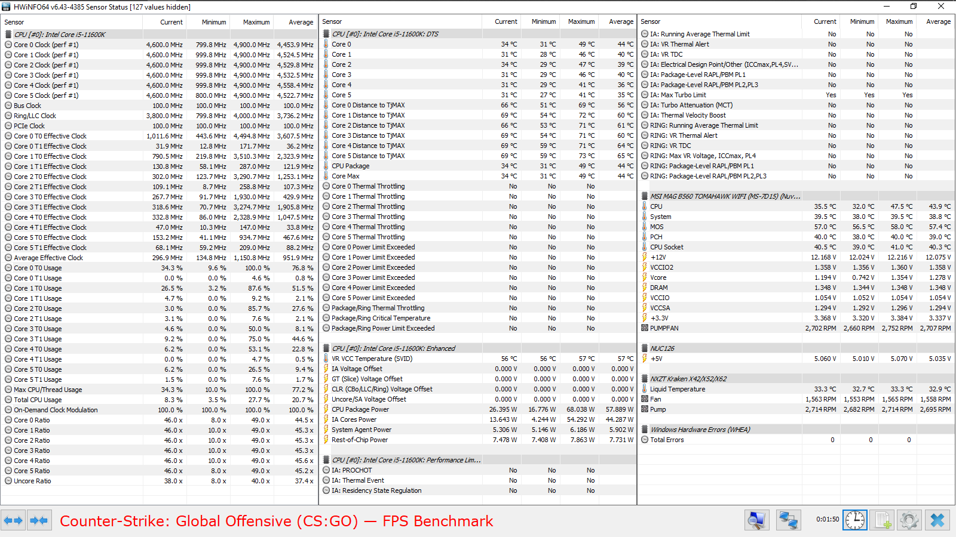Click fan icon beside NZXT Kraken Fan row

pyautogui.click(x=645, y=399)
